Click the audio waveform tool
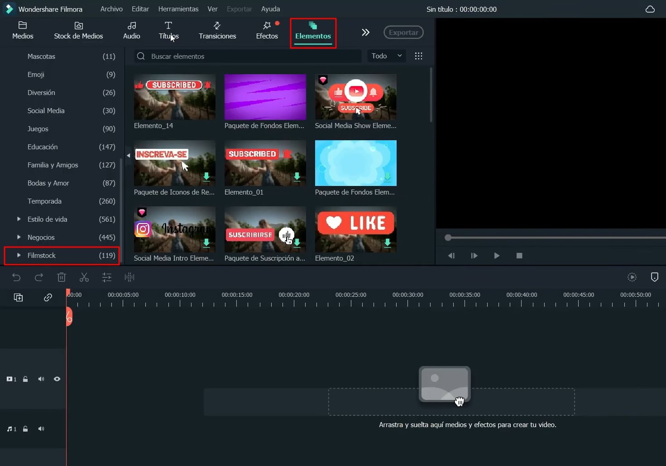 (x=129, y=277)
